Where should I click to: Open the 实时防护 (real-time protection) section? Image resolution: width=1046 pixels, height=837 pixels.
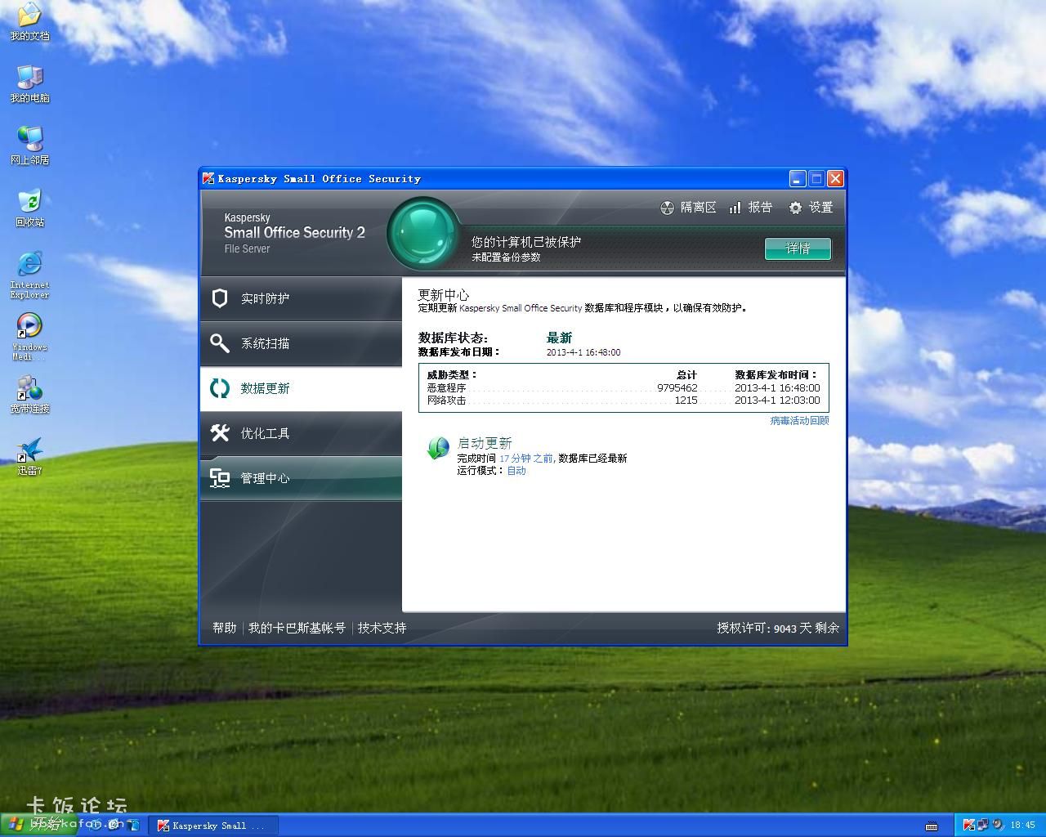[301, 299]
